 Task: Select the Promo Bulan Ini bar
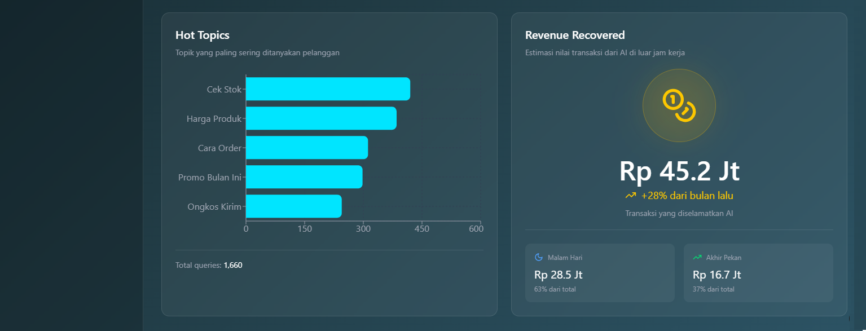tap(304, 177)
